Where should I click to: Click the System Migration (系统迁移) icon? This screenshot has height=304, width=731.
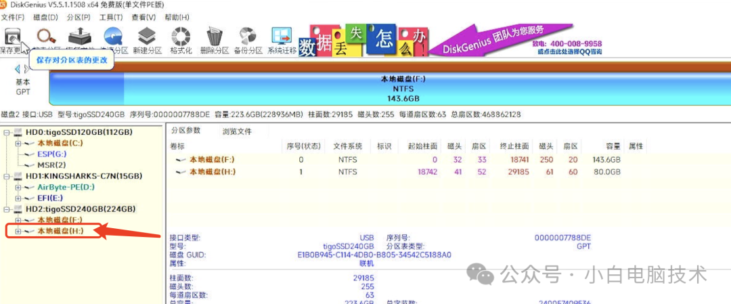click(x=282, y=37)
